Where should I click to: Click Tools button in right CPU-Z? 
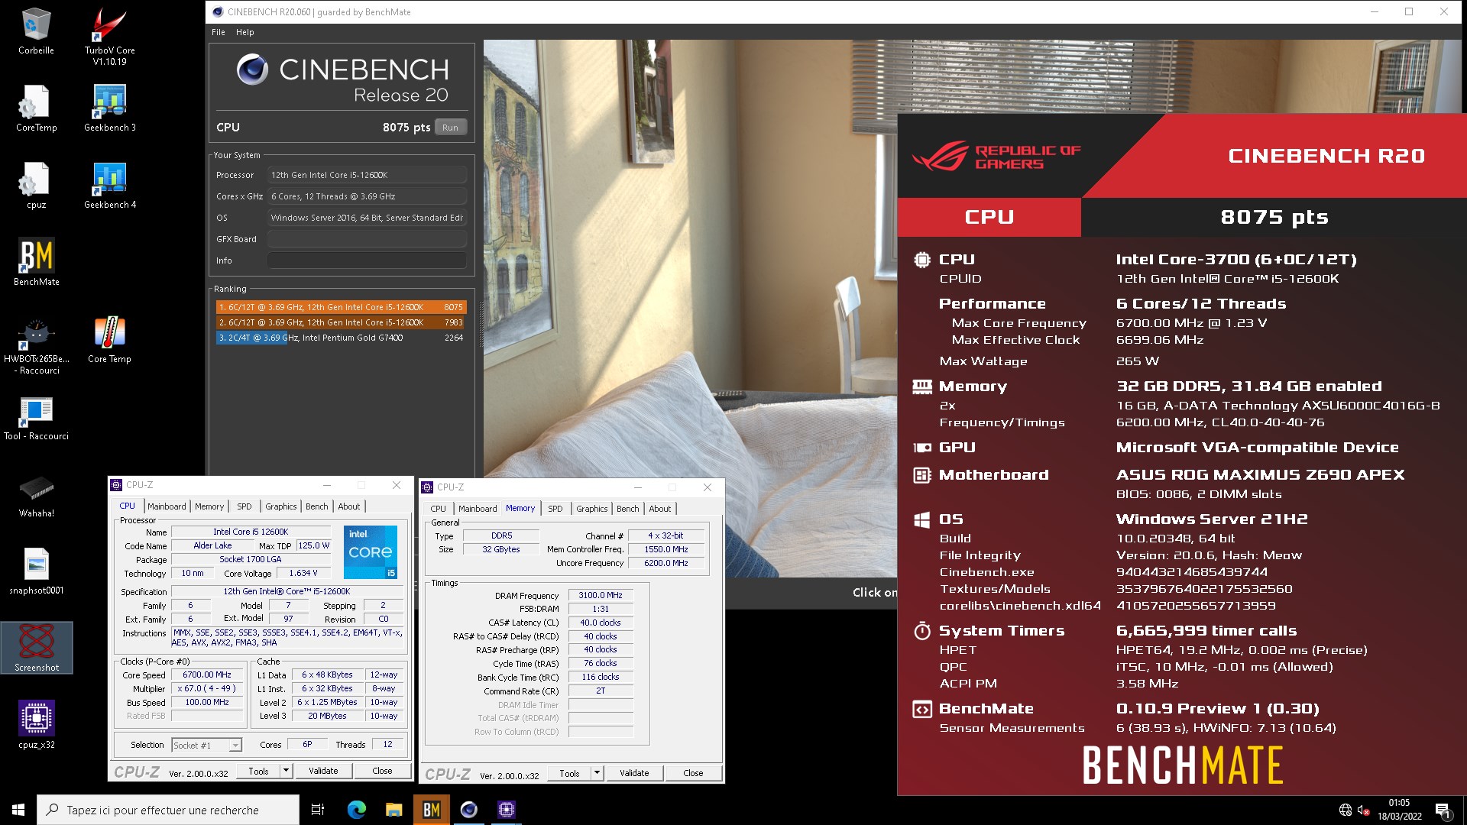point(569,773)
